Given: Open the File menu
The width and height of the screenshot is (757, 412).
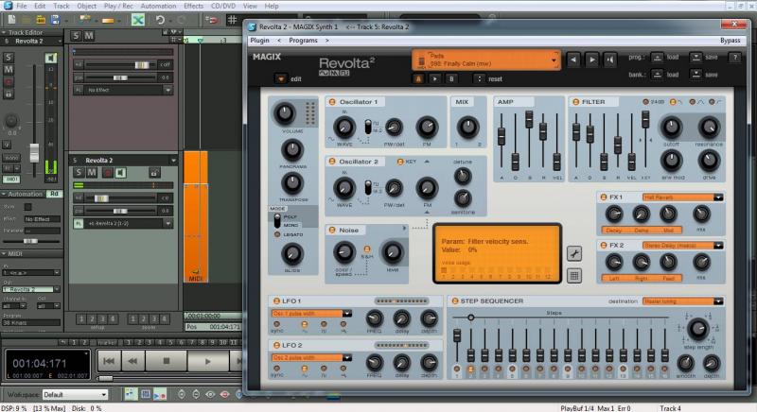Looking at the screenshot, I should pyautogui.click(x=22, y=6).
